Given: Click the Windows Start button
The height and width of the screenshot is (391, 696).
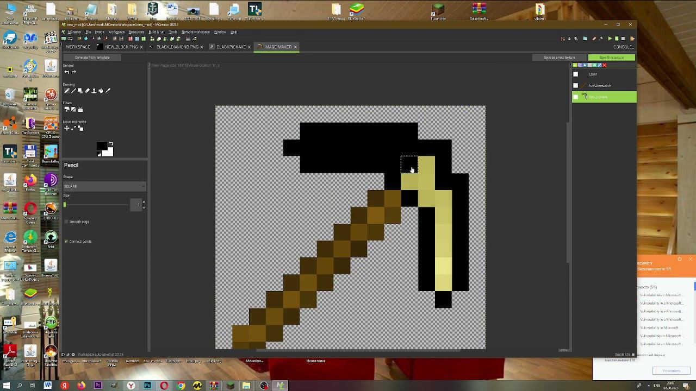Looking at the screenshot, I should tap(7, 386).
